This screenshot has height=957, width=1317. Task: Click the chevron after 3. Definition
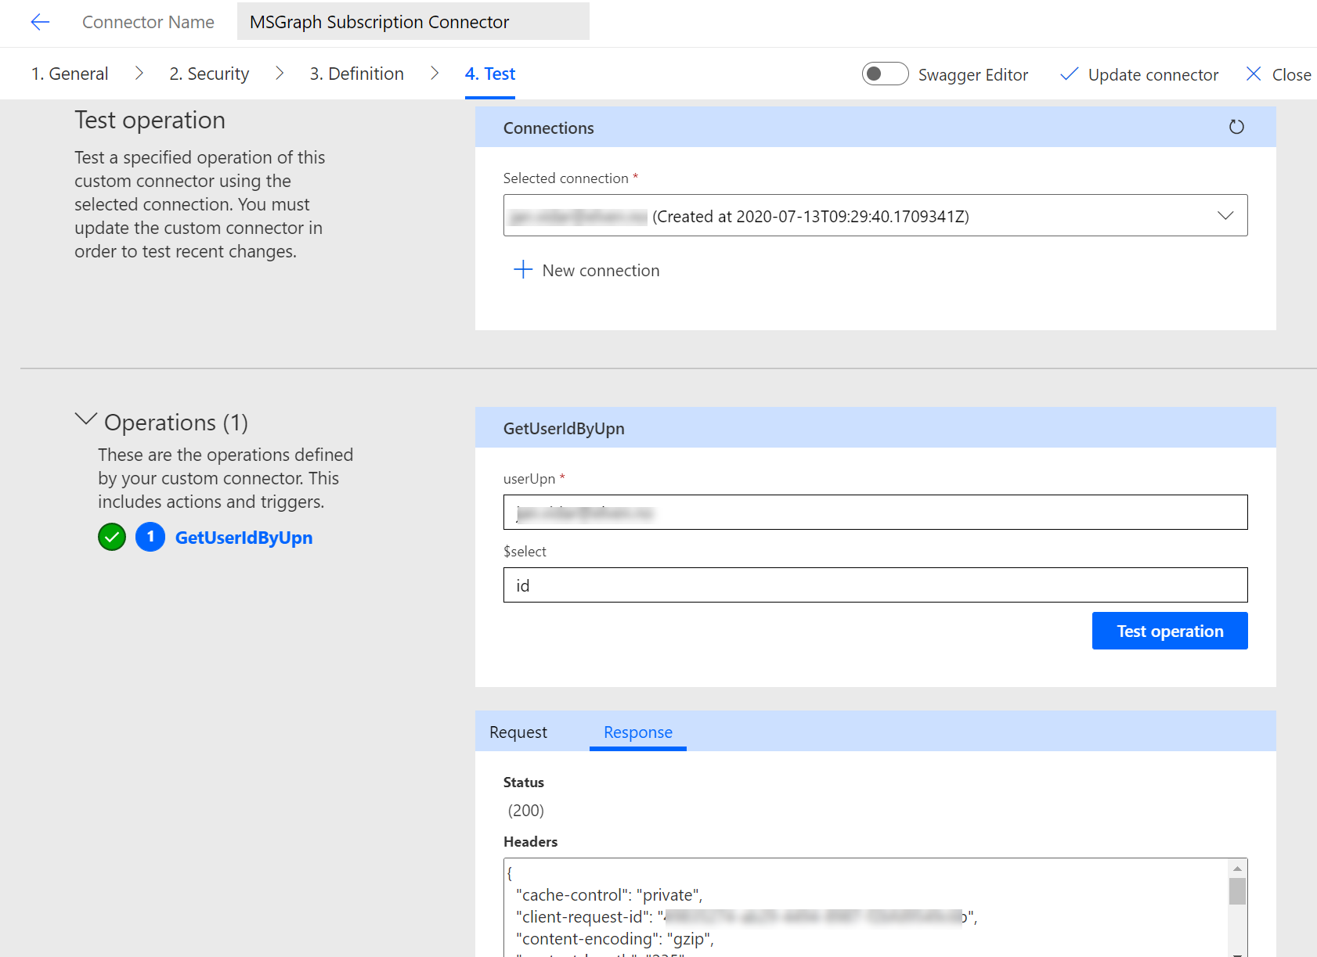click(435, 73)
